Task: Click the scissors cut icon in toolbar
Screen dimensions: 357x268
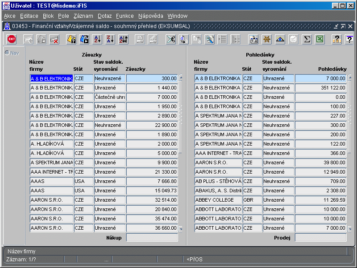Action: [x=170, y=40]
